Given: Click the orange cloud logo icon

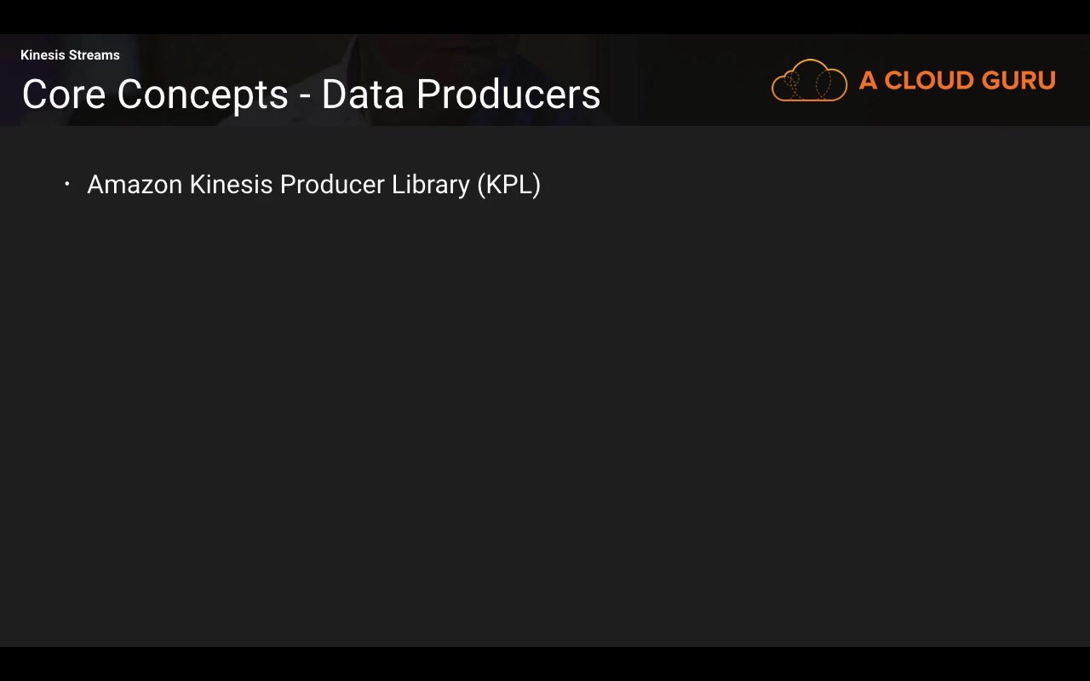Looking at the screenshot, I should tap(809, 81).
